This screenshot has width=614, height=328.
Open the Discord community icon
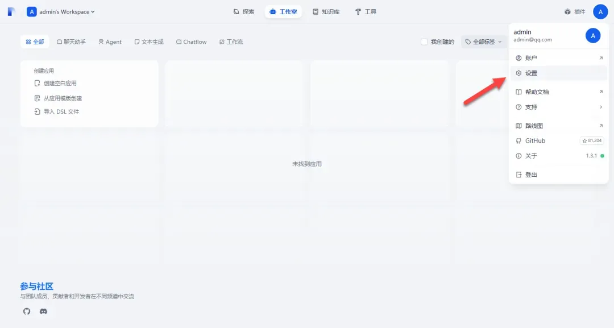[43, 312]
